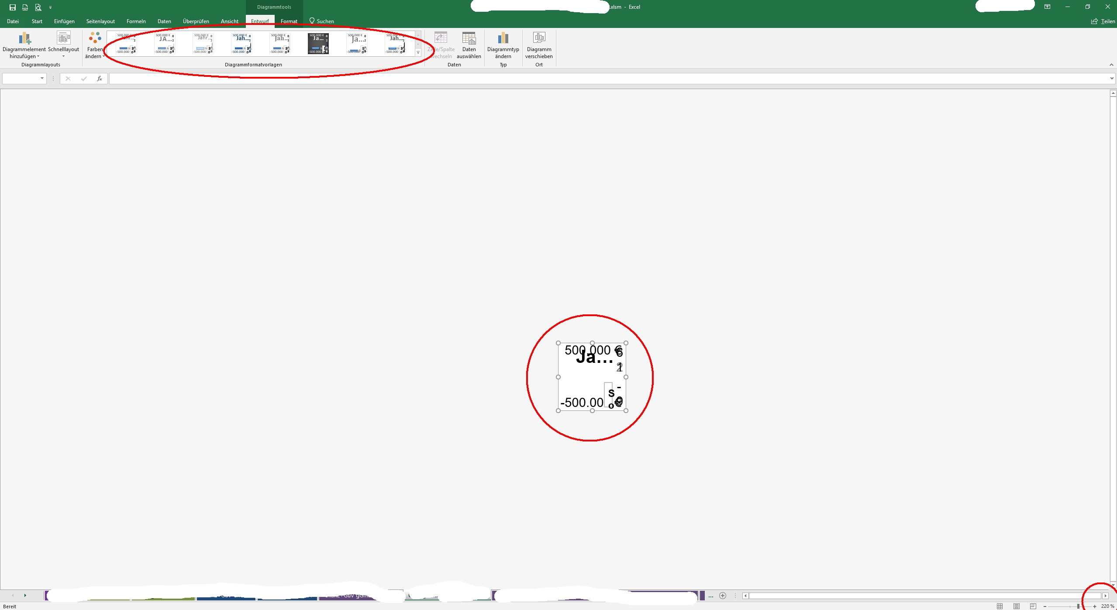Viewport: 1117px width, 610px height.
Task: Open the Formeln ribbon tab
Action: click(136, 21)
